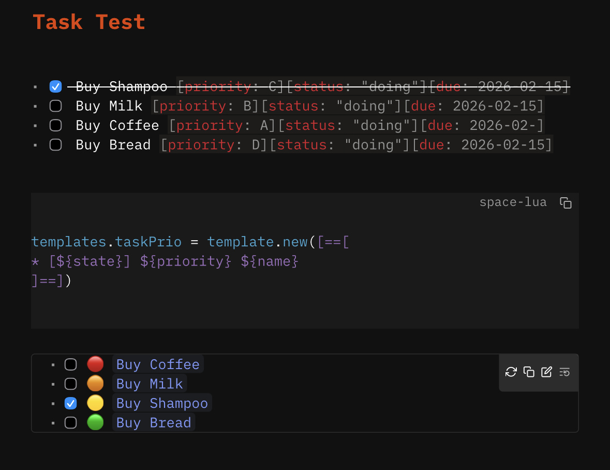Uncheck the struck-through Buy Shampoo task

[55, 86]
